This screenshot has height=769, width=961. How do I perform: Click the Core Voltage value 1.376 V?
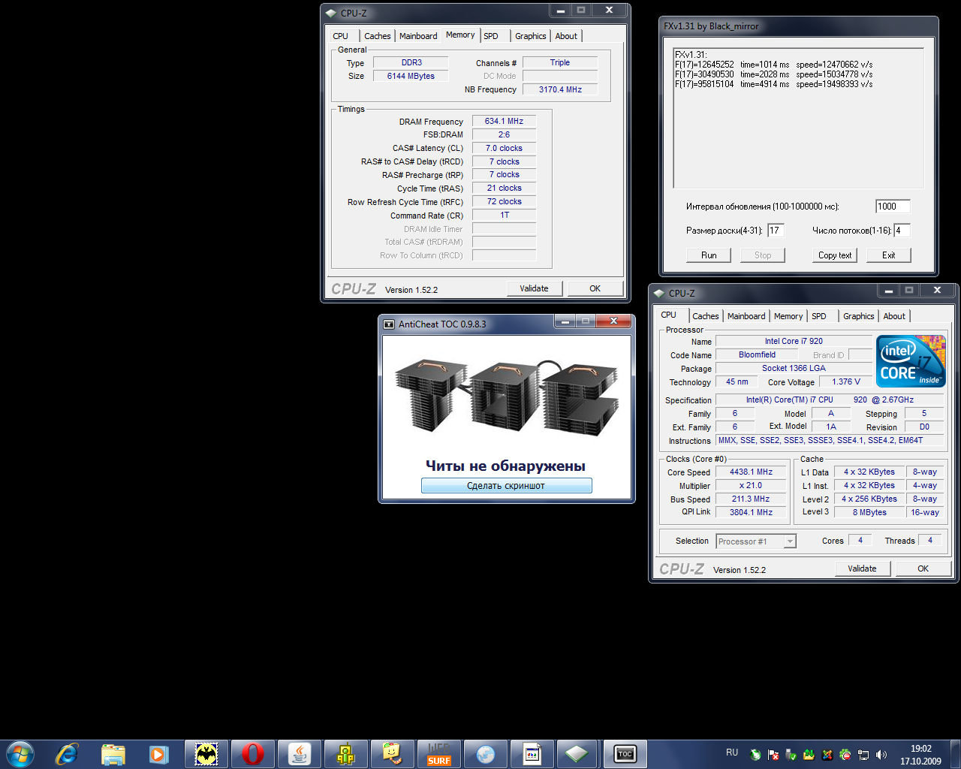[x=846, y=381]
